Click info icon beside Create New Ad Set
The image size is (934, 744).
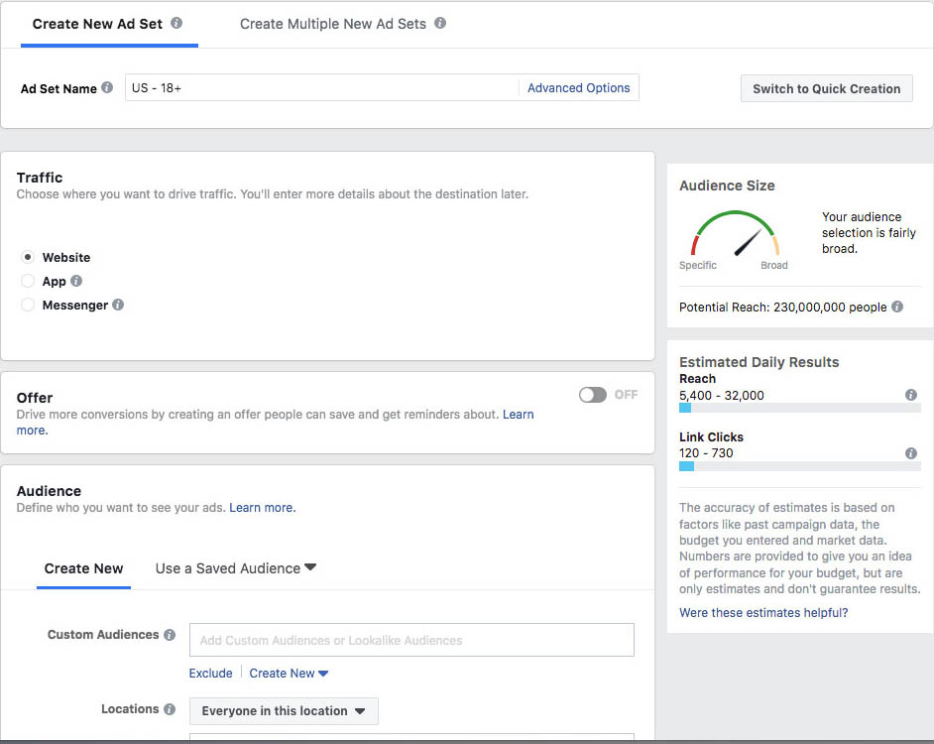tap(176, 23)
